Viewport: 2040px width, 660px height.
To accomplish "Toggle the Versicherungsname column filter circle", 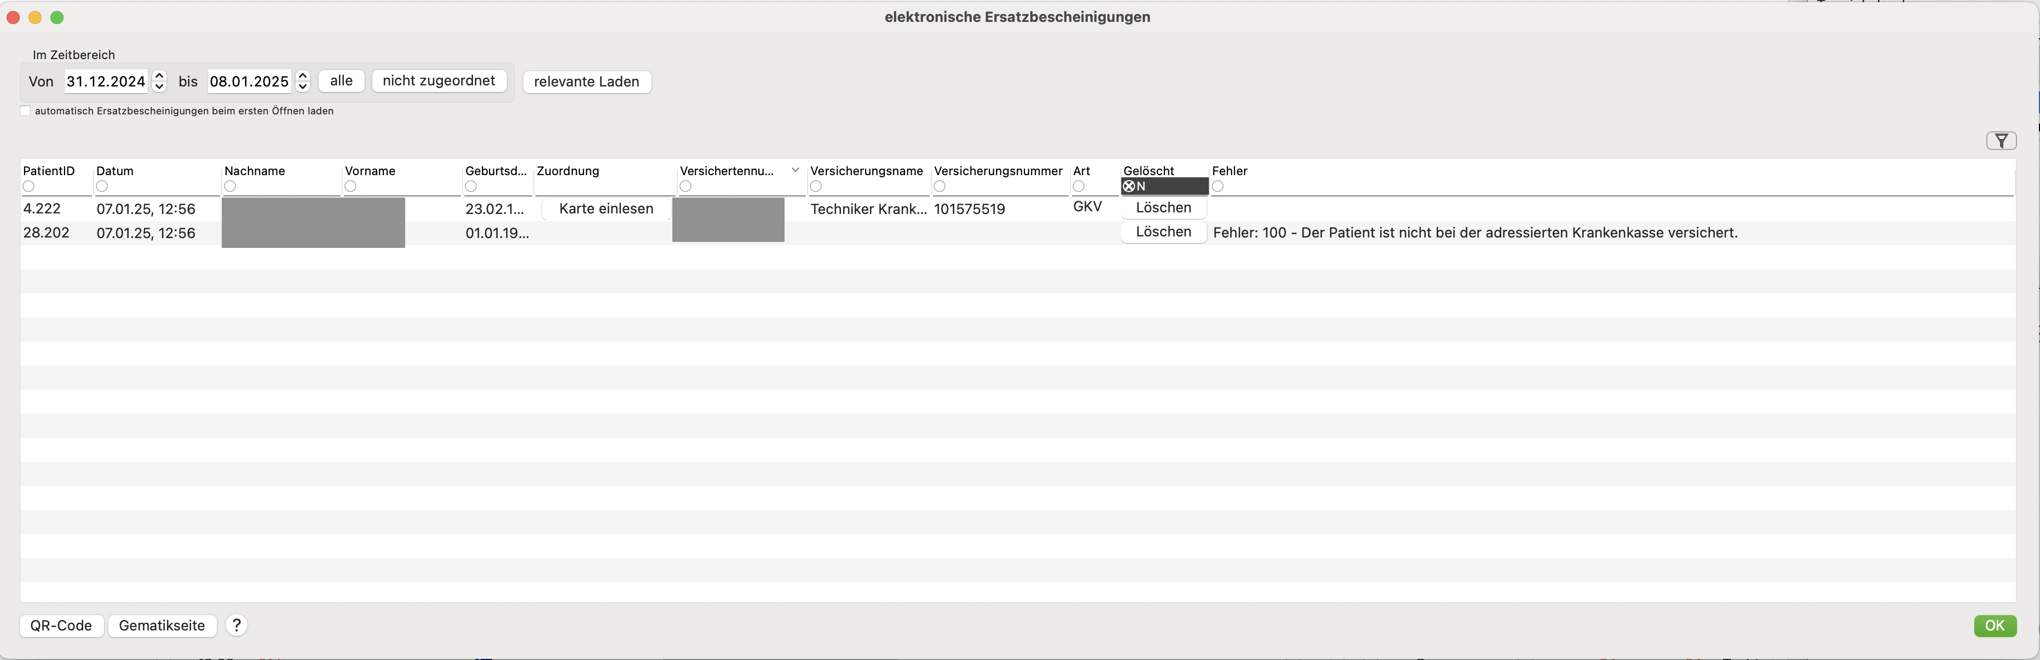I will point(816,186).
